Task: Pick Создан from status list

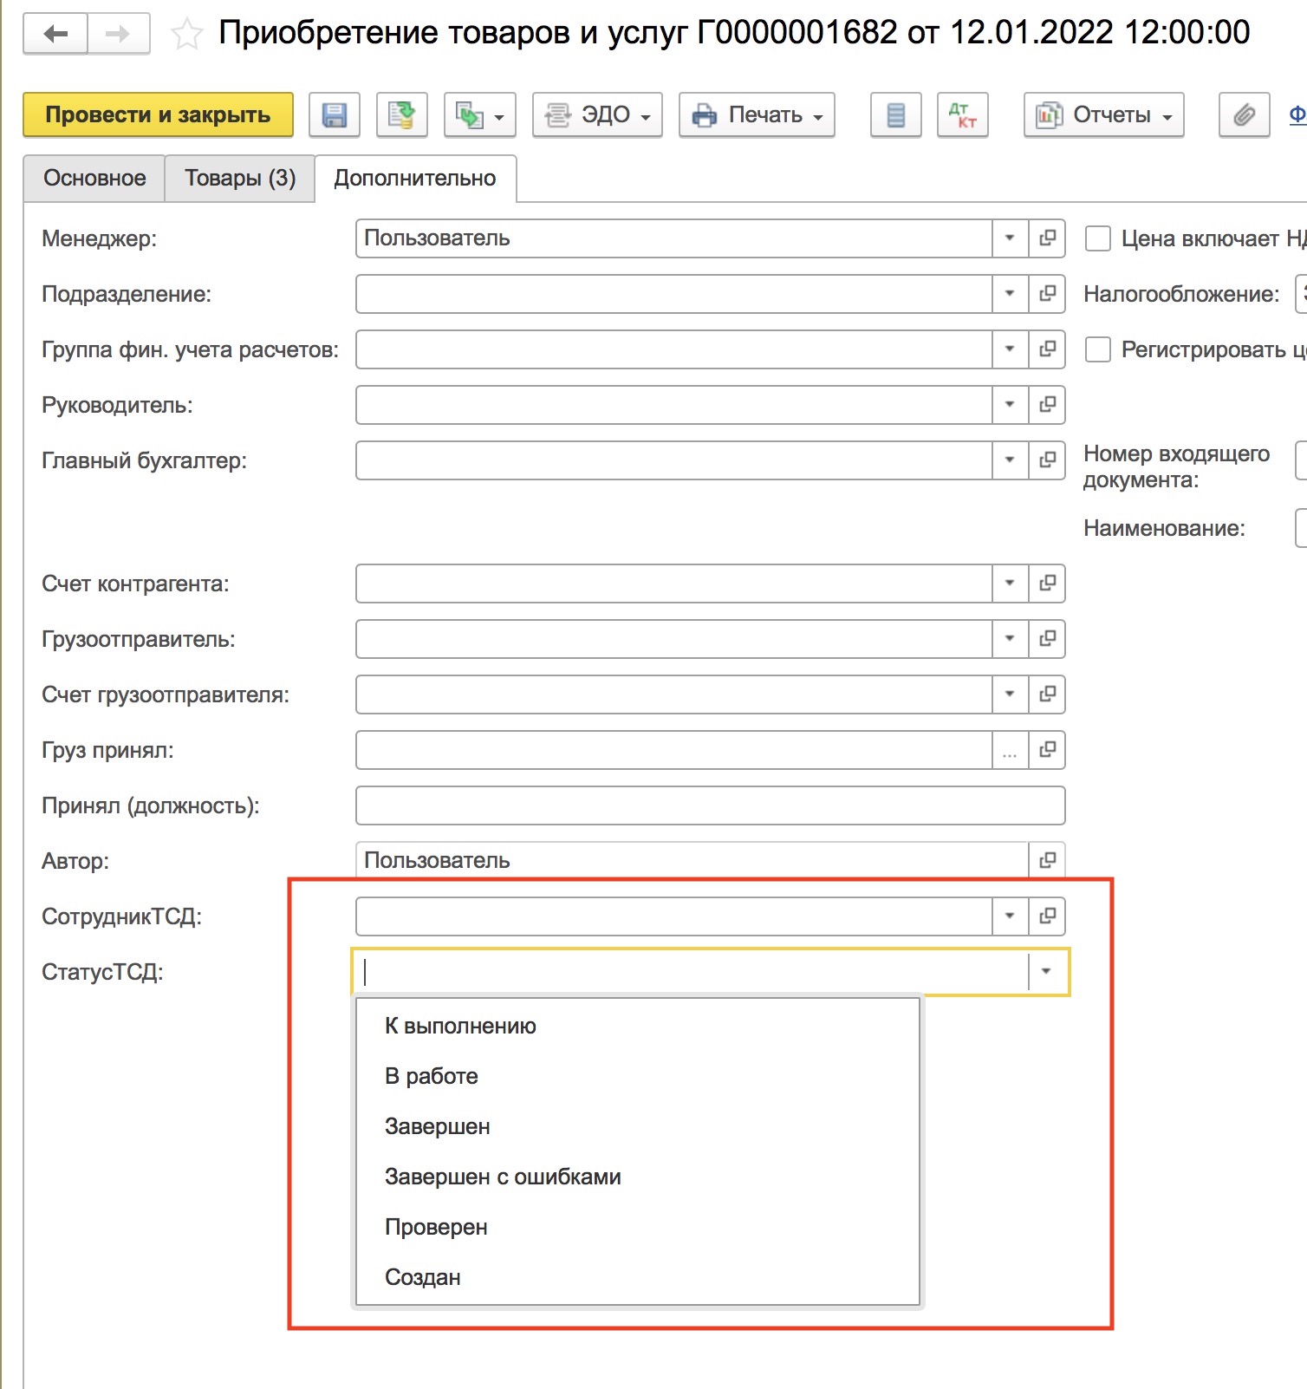Action: (x=638, y=1278)
